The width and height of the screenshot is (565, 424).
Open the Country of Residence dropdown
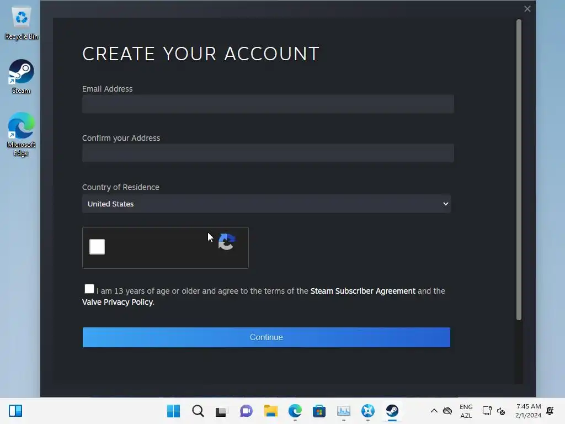pos(266,204)
